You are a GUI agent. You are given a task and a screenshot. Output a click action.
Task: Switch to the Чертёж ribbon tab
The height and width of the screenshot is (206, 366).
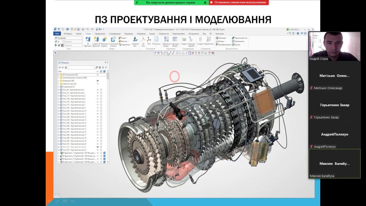coord(79,34)
